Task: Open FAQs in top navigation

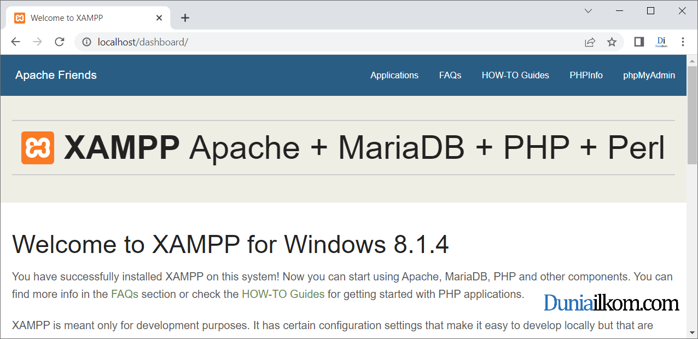Action: point(450,76)
